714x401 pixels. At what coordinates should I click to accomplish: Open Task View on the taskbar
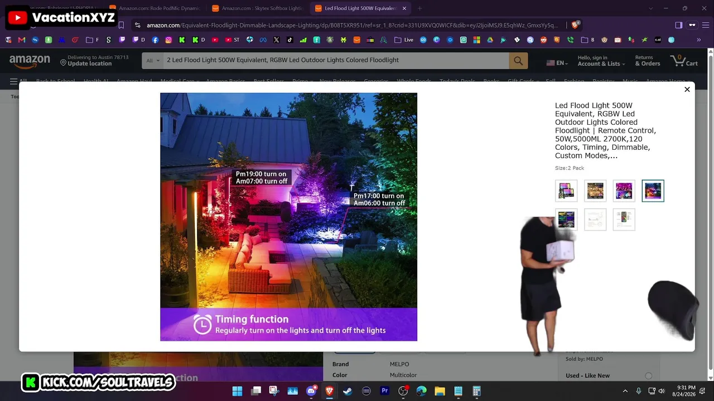tap(256, 391)
